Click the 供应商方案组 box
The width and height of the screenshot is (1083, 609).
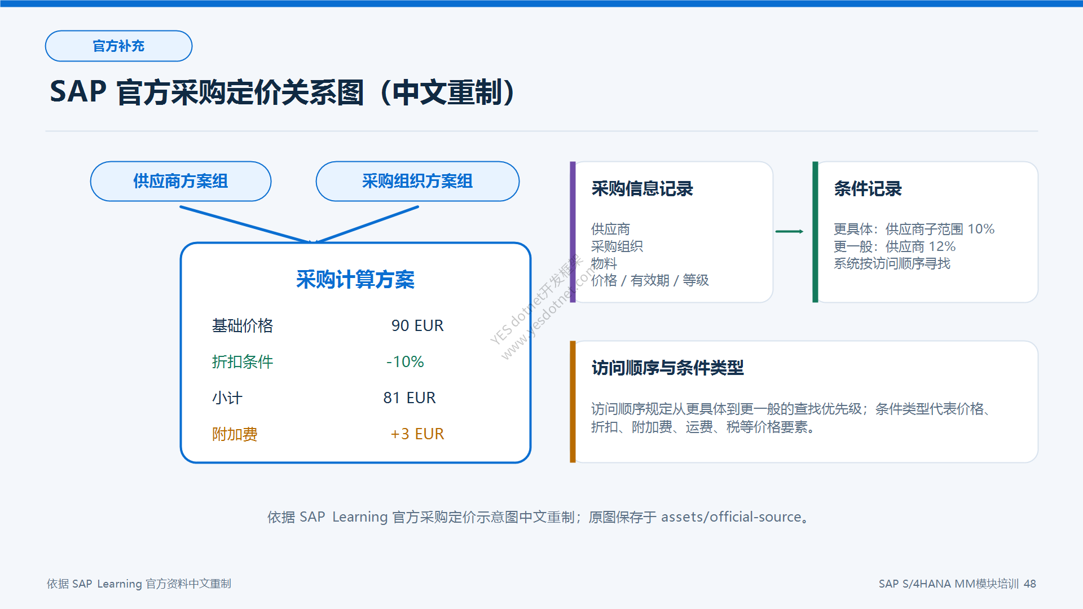click(180, 181)
